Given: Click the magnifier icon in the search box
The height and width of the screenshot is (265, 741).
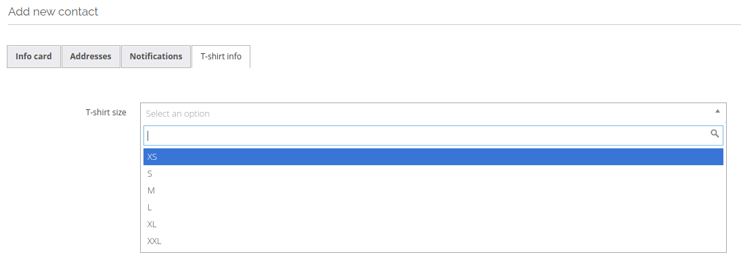Looking at the screenshot, I should [x=715, y=134].
